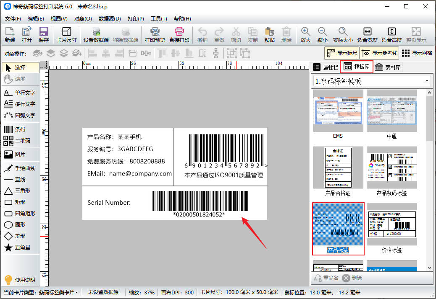The width and height of the screenshot is (436, 299).
Task: Select the 圆弧文字 arc text tool
Action: tap(20, 115)
